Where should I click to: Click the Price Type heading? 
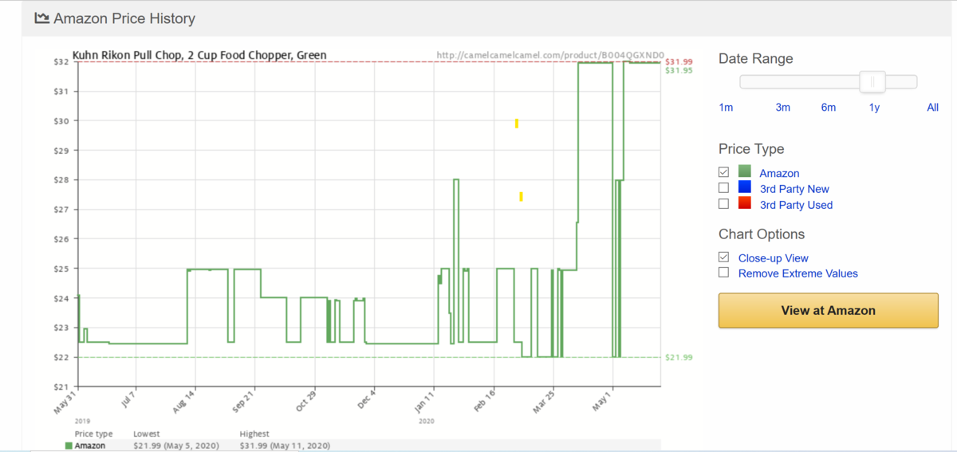tap(751, 149)
